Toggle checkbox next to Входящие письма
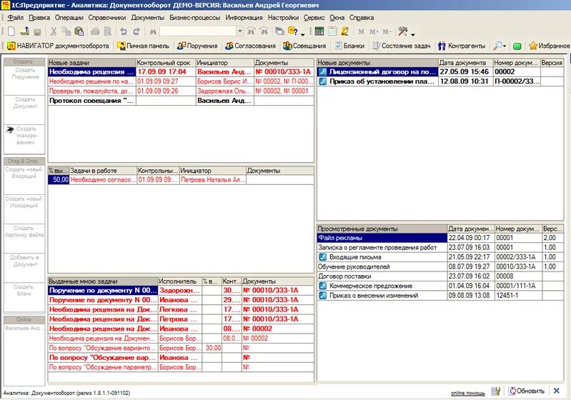 322,257
